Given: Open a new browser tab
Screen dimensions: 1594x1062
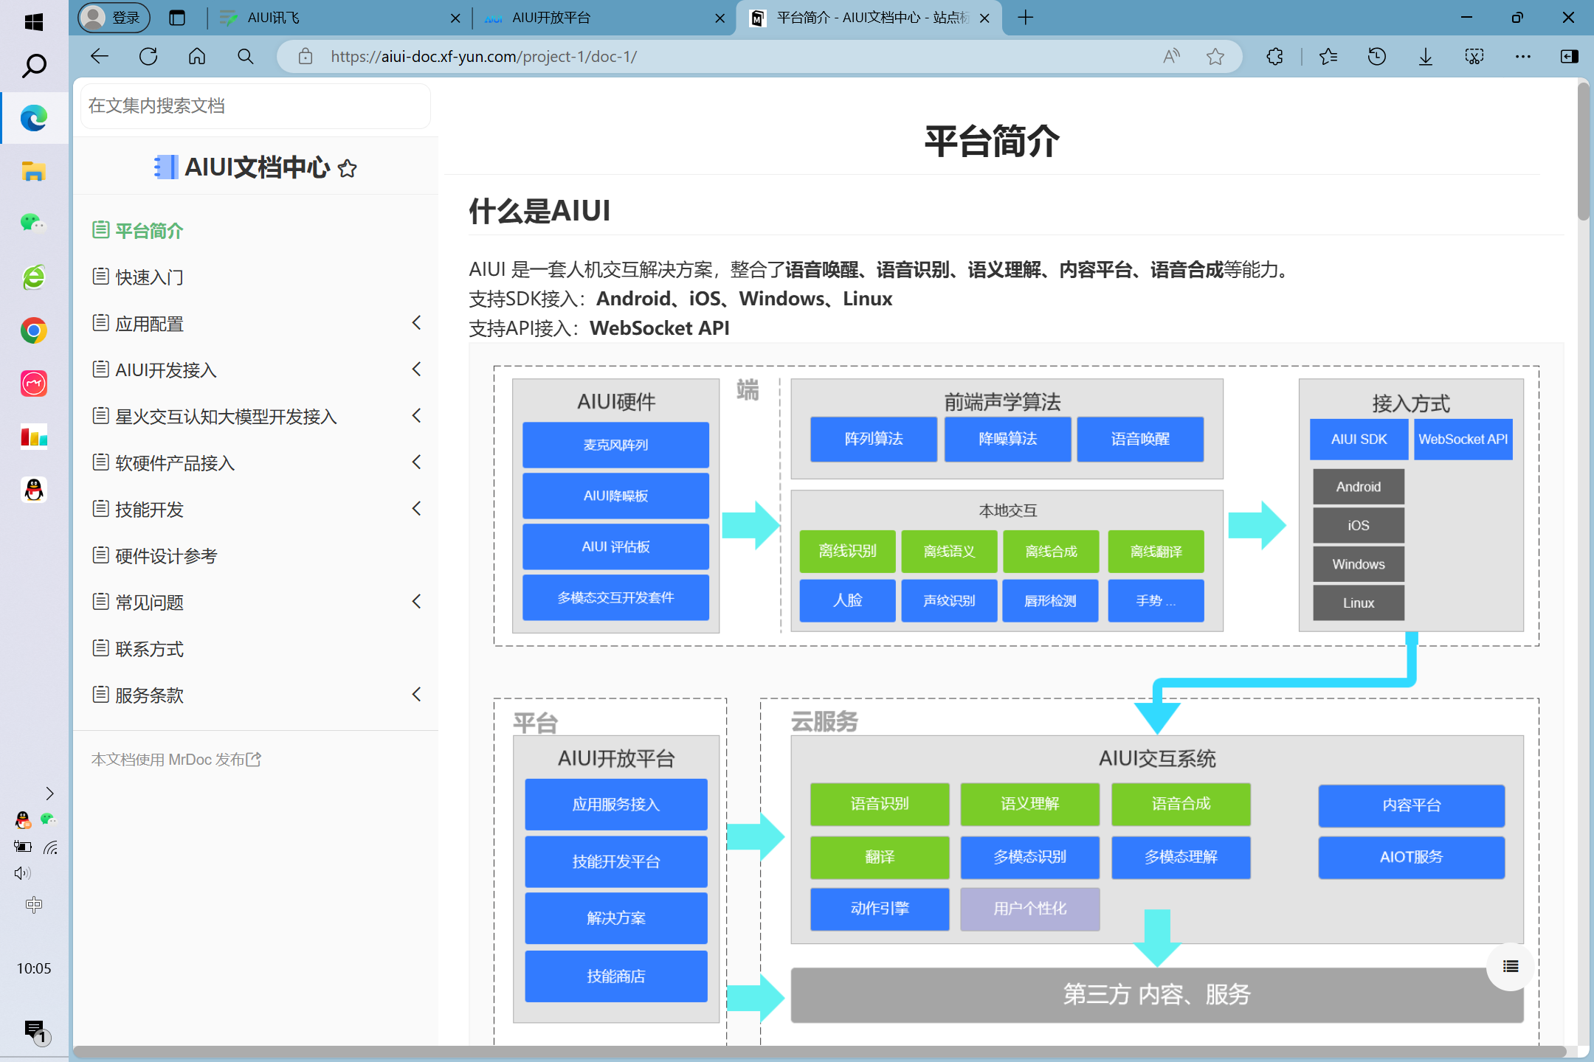Looking at the screenshot, I should coord(1025,18).
